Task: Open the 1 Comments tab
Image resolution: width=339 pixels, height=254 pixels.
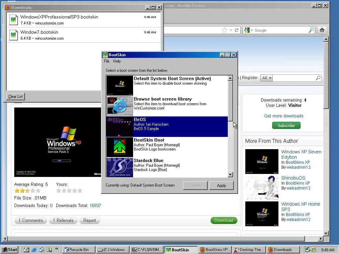Action: coord(30,220)
